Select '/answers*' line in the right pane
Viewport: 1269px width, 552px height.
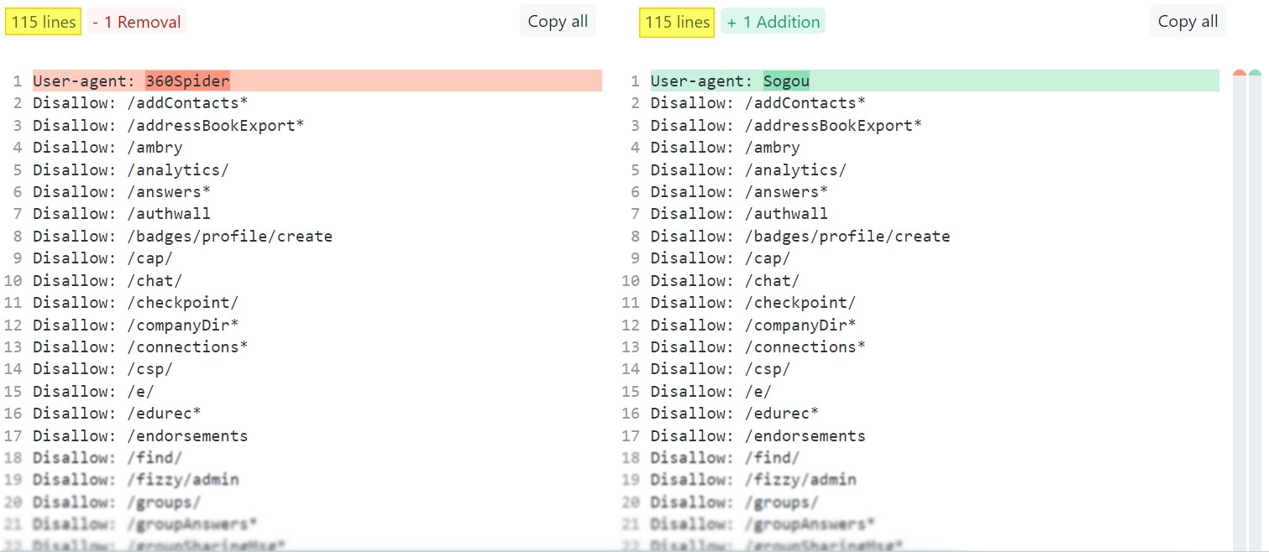tap(739, 191)
